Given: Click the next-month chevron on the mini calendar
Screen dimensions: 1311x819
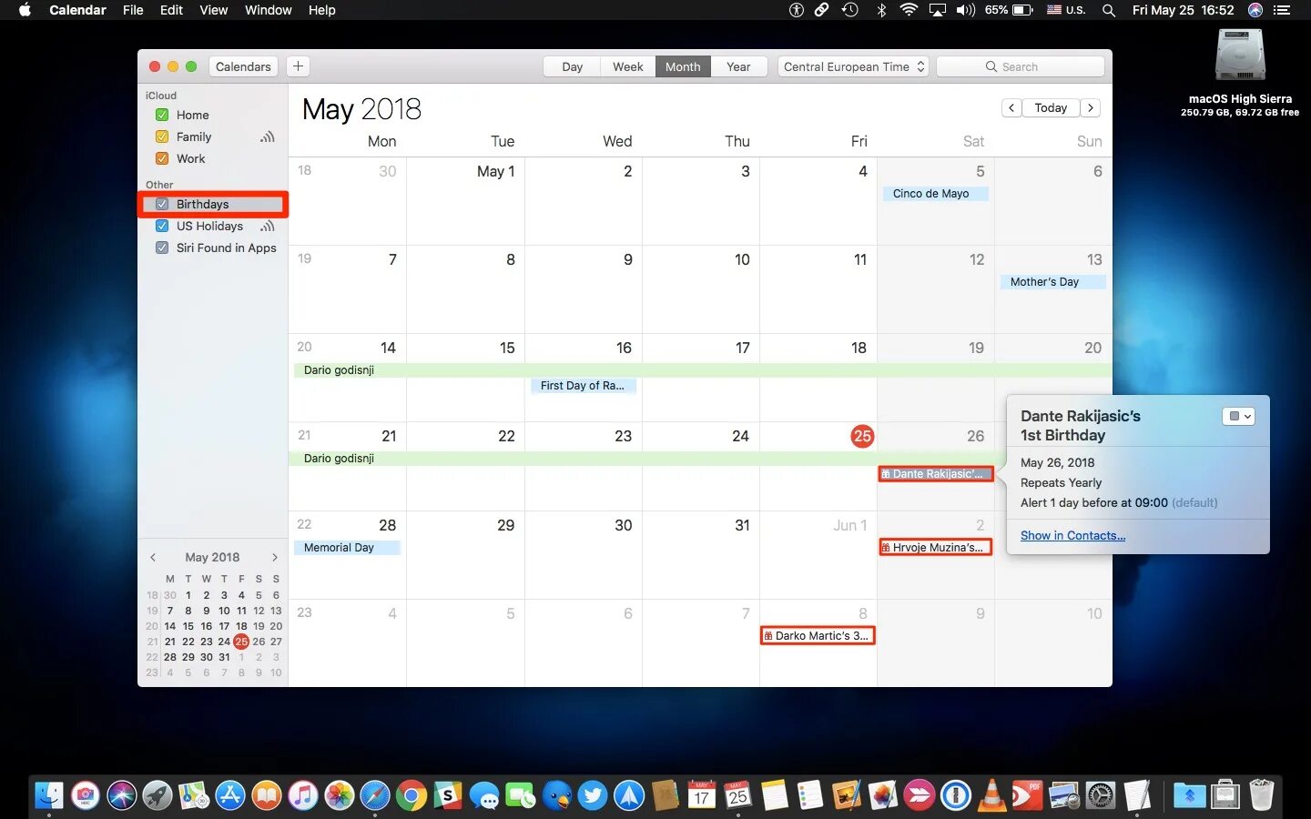Looking at the screenshot, I should tap(275, 557).
